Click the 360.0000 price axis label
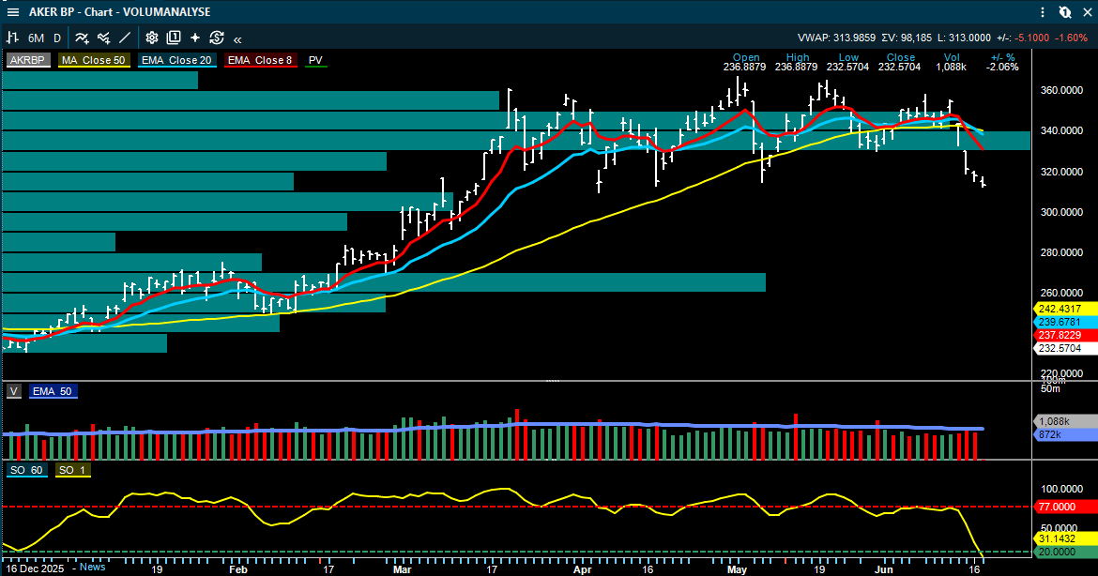The height and width of the screenshot is (576, 1098). [1061, 90]
